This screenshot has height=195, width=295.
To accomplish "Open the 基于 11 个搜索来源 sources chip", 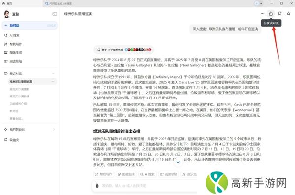I will (124, 49).
